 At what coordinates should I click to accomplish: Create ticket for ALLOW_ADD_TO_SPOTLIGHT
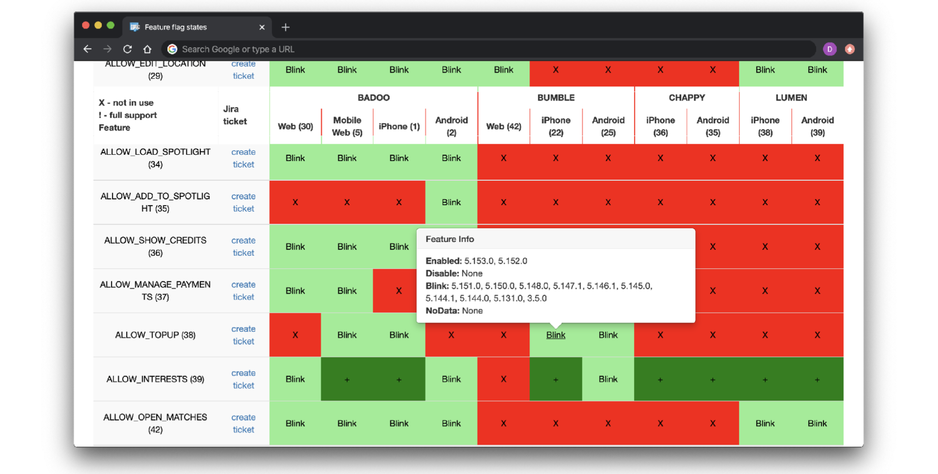(x=243, y=202)
